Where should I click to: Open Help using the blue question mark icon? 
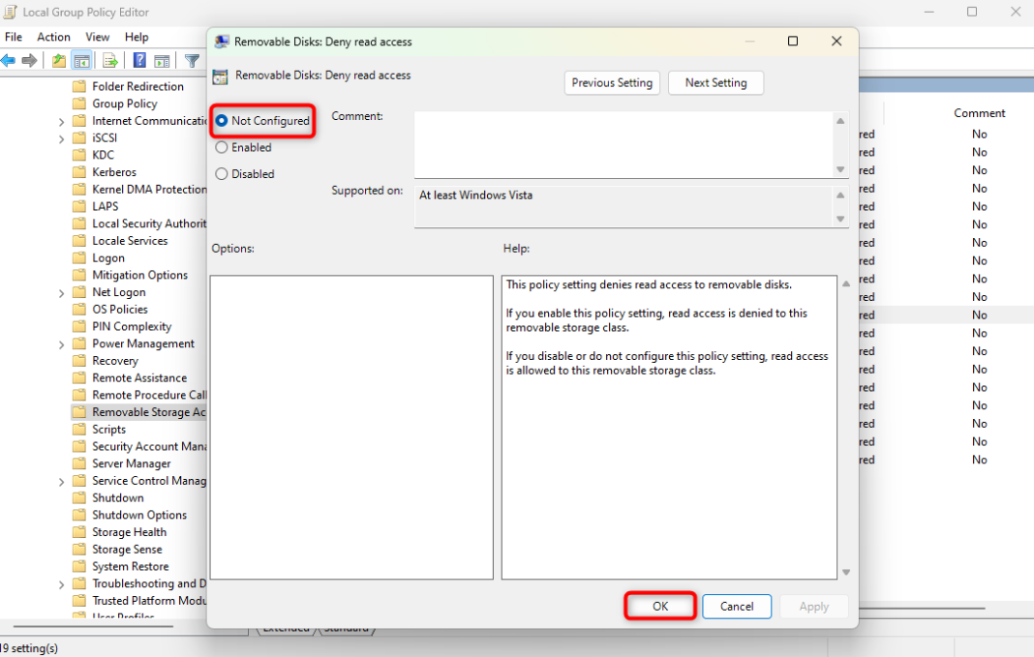pos(139,60)
